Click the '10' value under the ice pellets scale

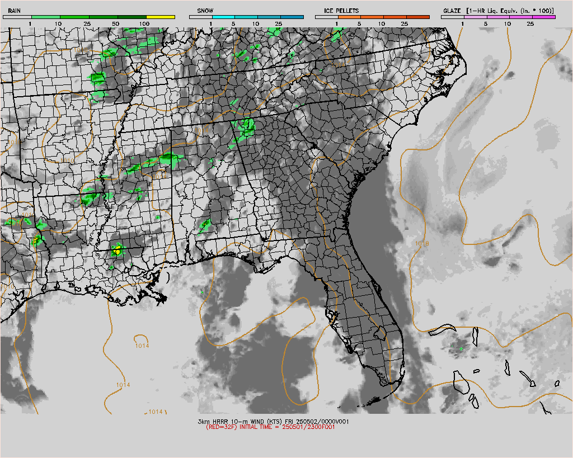click(382, 23)
